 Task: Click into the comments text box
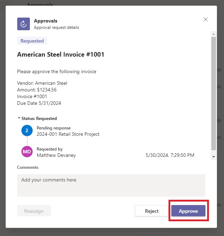tap(111, 185)
